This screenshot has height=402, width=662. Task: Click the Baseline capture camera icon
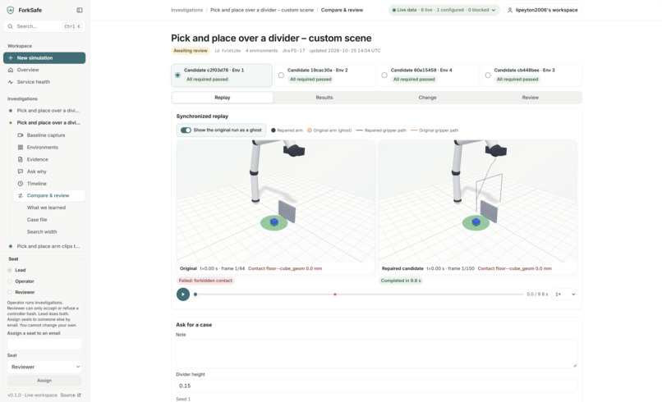point(21,135)
